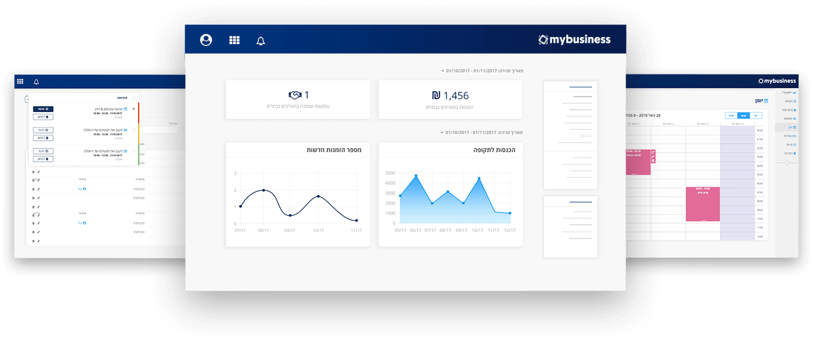Click the הכנסות לתקופה chart title
The image size is (813, 340).
click(x=494, y=150)
